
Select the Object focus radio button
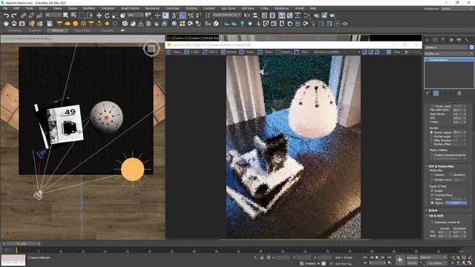pyautogui.click(x=432, y=202)
